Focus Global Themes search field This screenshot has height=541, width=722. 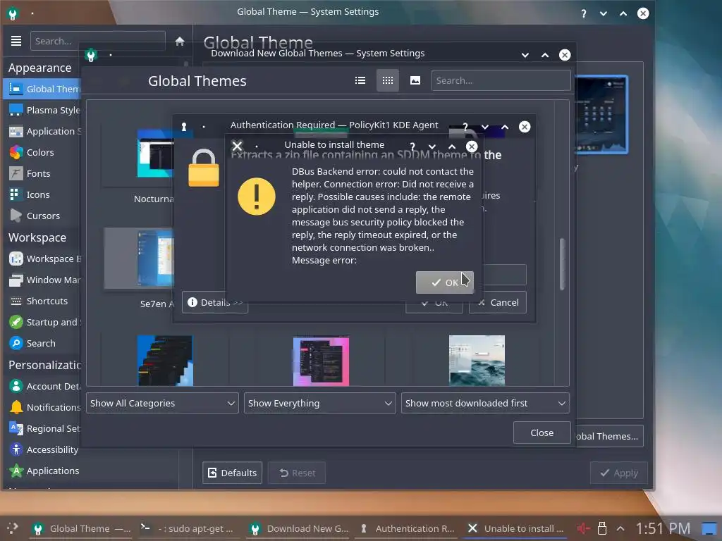click(501, 80)
